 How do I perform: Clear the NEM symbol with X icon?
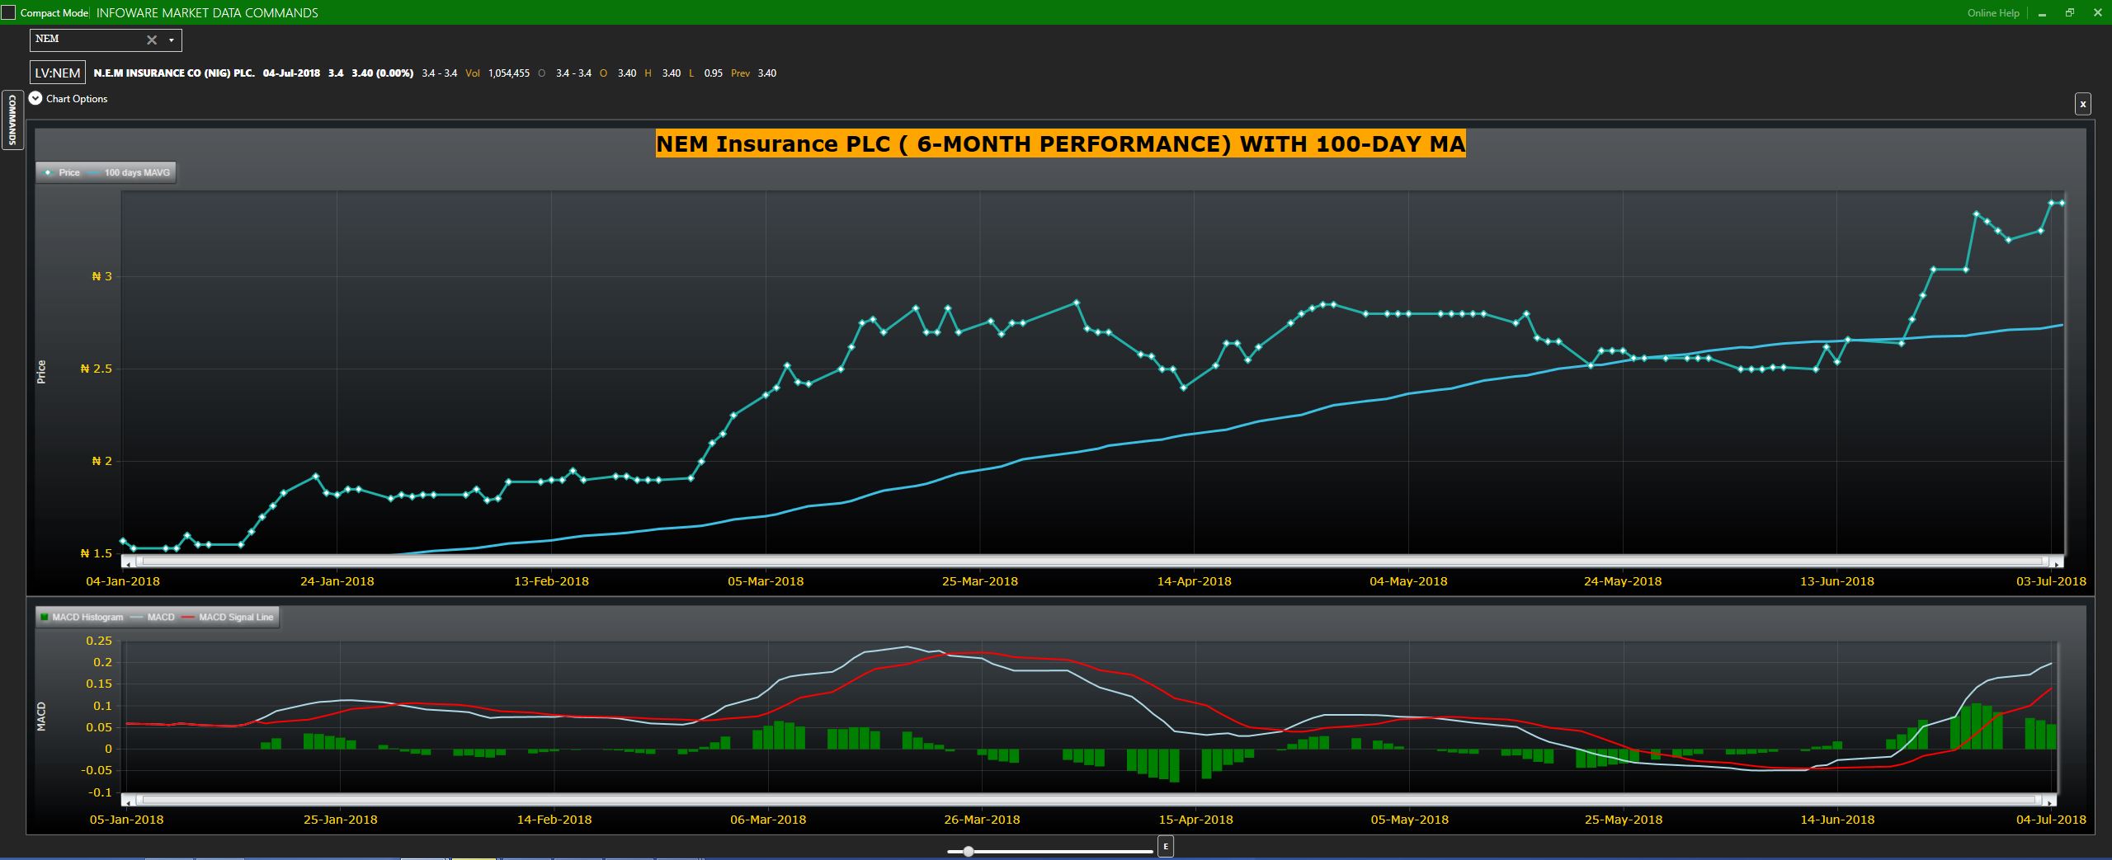tap(152, 40)
